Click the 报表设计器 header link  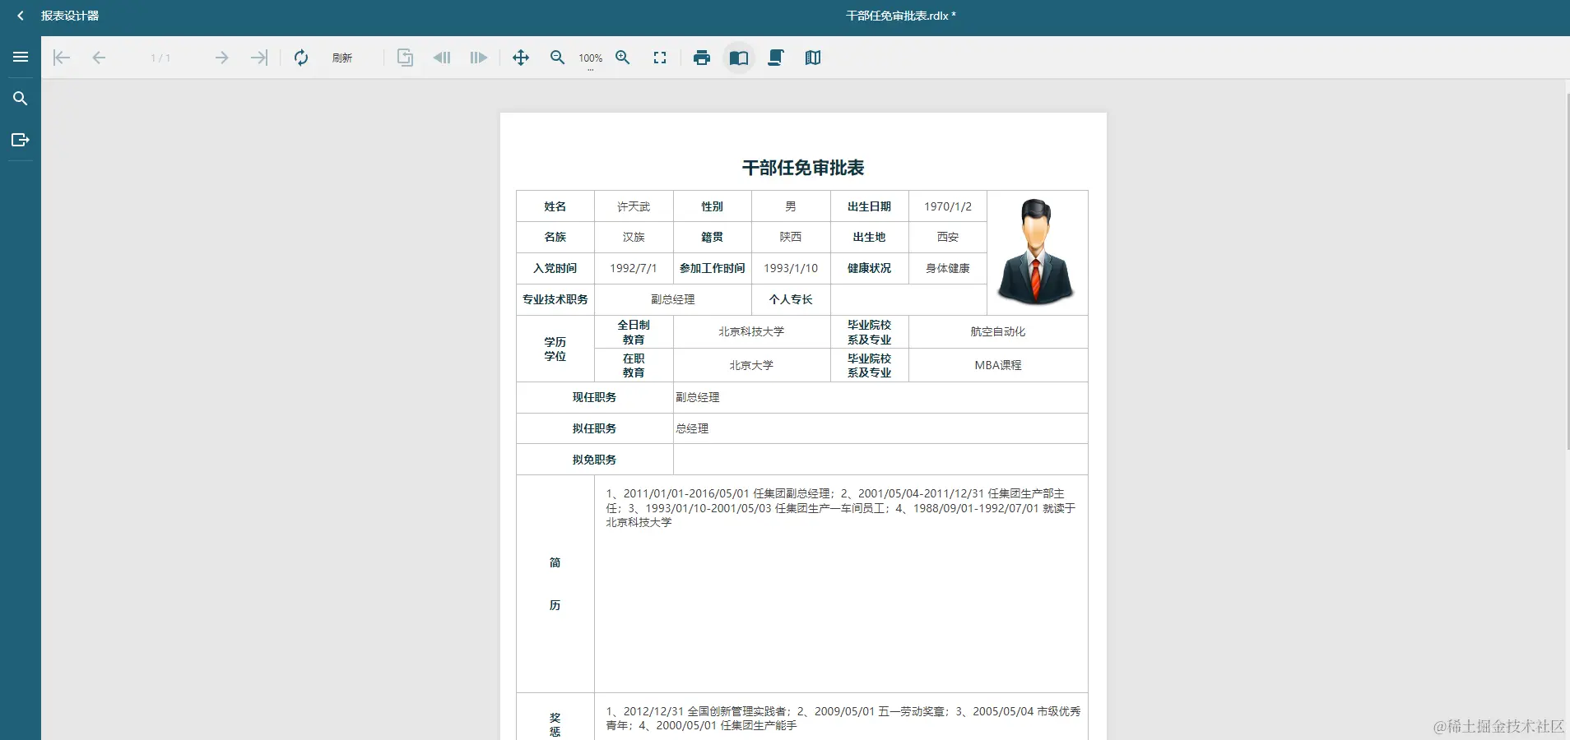70,16
